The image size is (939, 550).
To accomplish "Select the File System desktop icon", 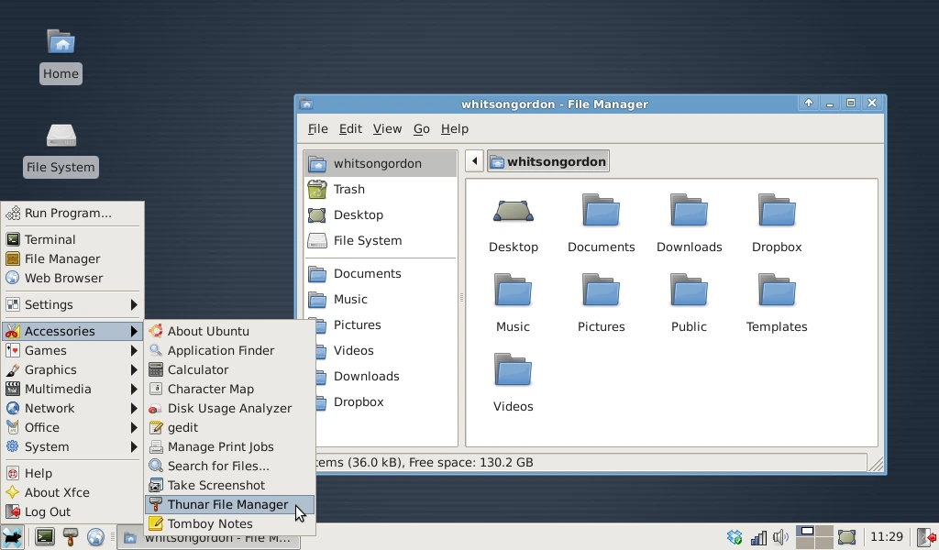I will point(61,149).
